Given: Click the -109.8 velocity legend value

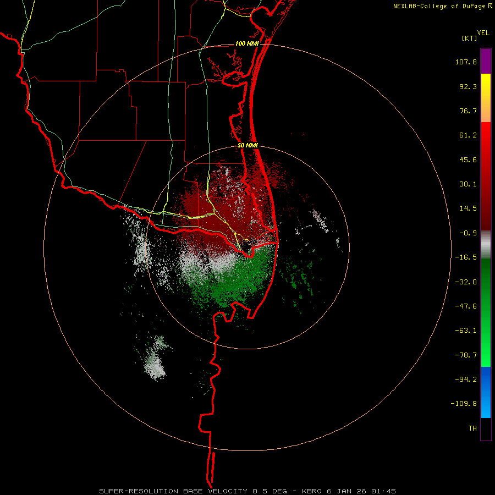Looking at the screenshot, I should (464, 404).
